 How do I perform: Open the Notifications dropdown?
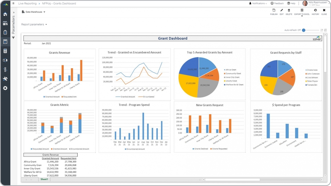tap(258, 3)
